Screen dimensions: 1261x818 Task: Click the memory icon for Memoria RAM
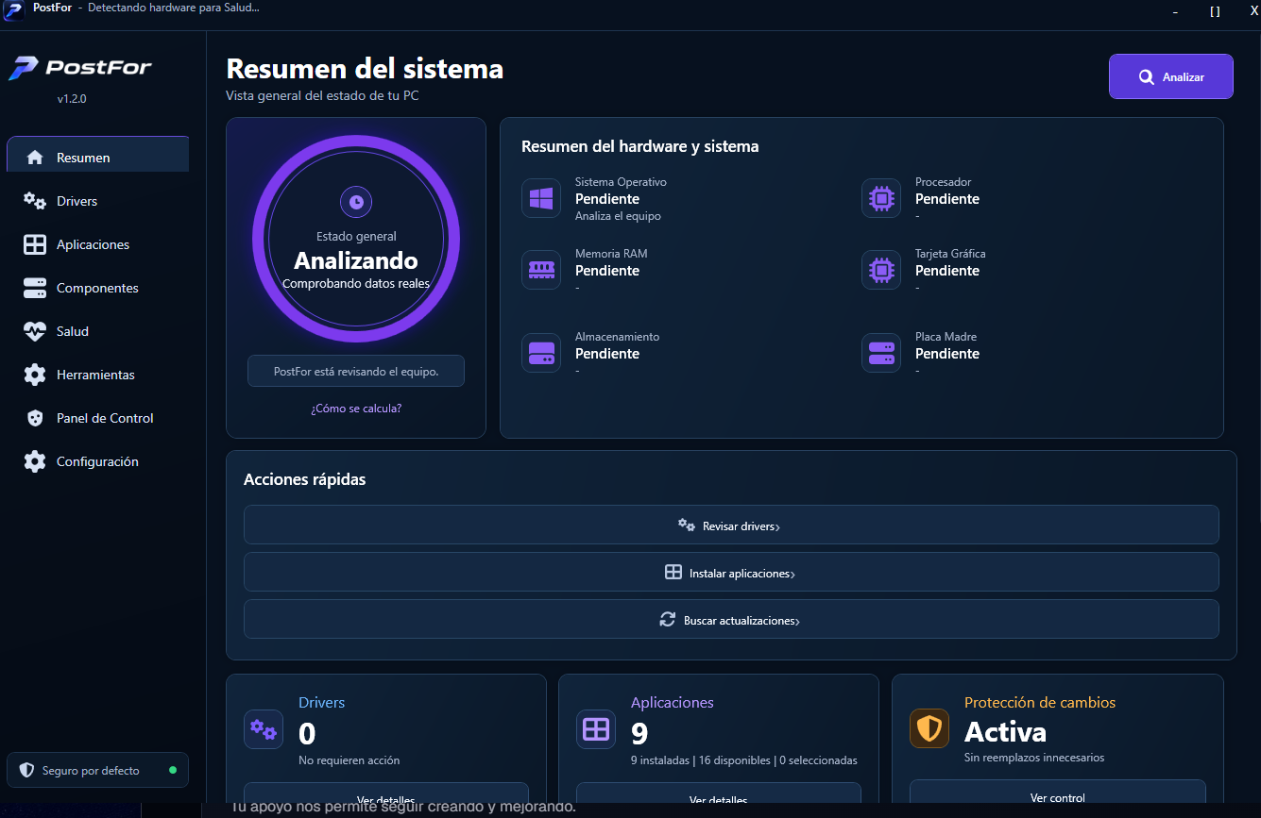[541, 270]
